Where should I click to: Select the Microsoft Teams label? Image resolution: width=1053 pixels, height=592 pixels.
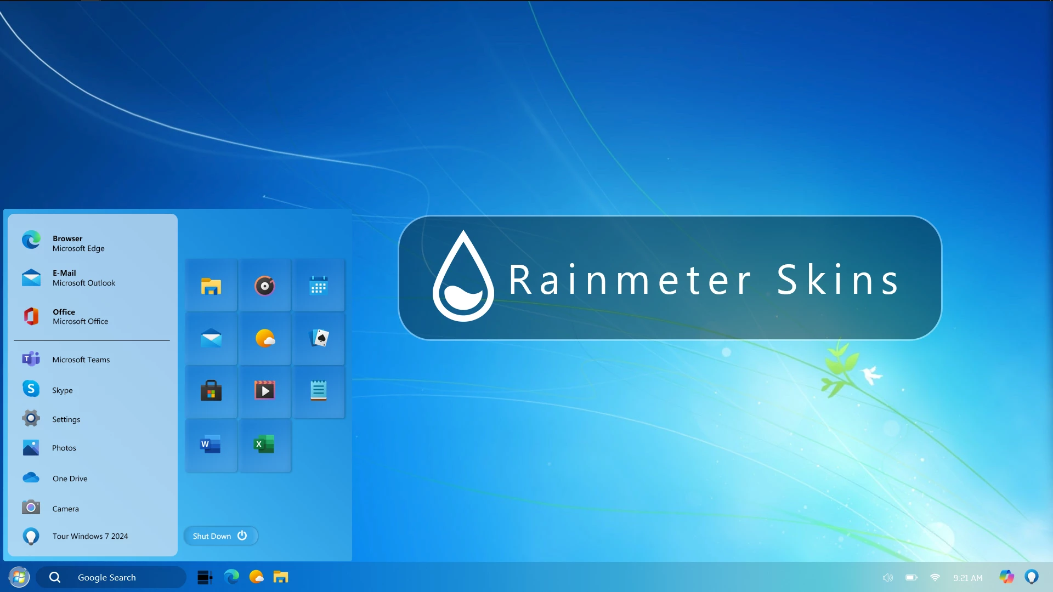[x=81, y=360]
